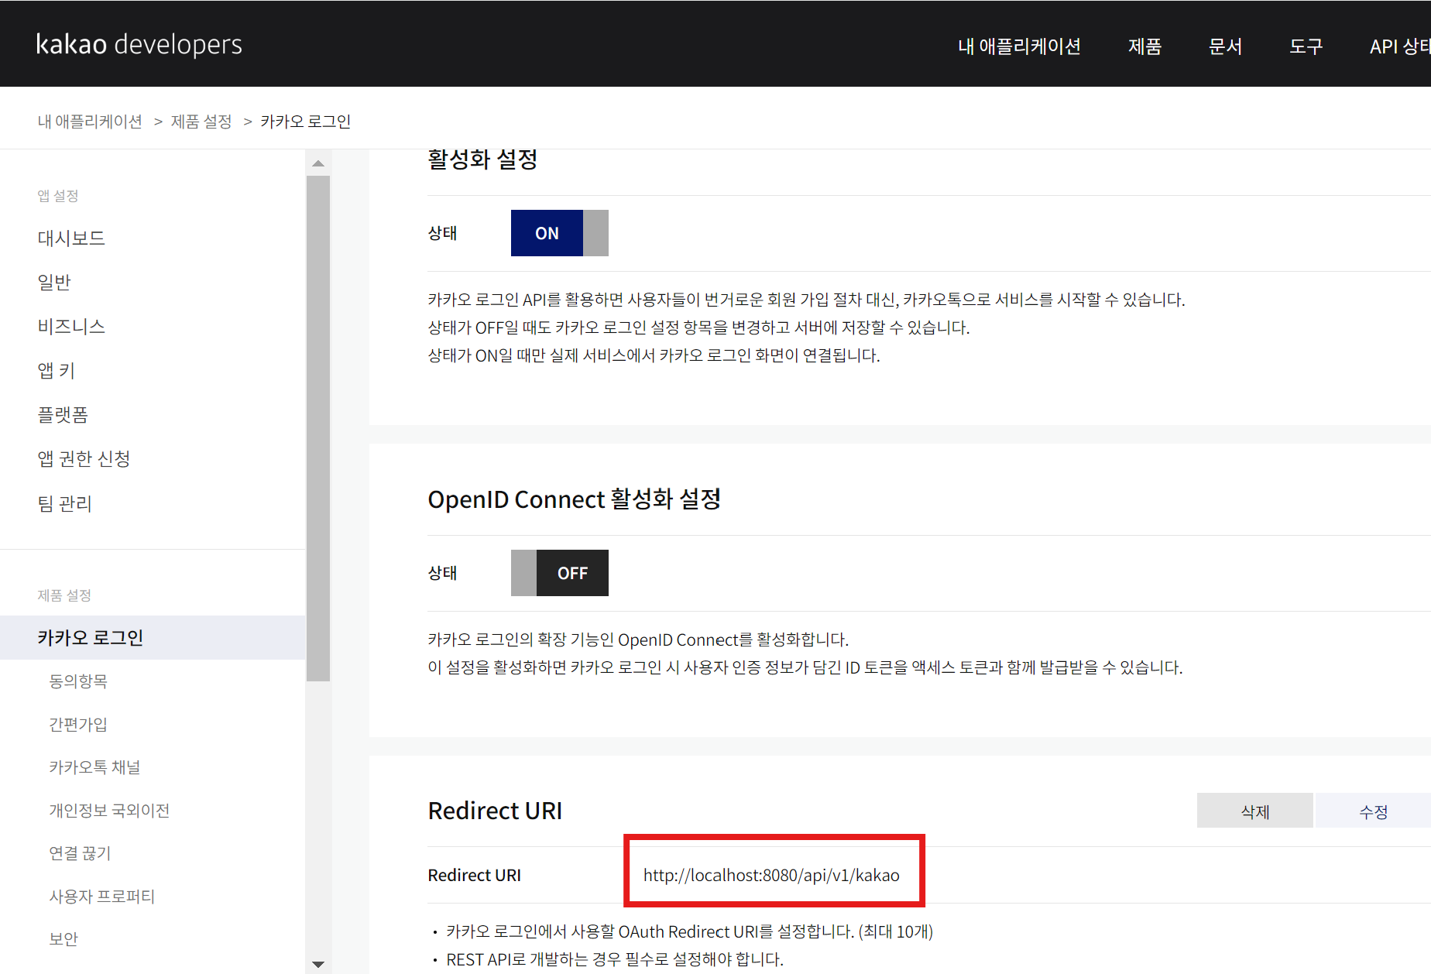Viewport: 1431px width, 974px height.
Task: Open 대시보드 in the sidebar
Action: click(71, 238)
